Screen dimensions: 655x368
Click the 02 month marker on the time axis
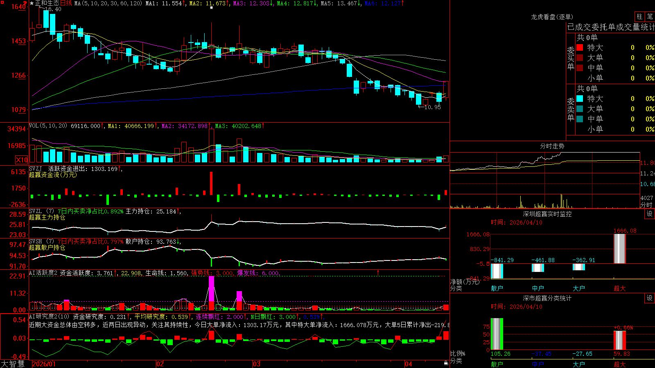click(x=160, y=364)
